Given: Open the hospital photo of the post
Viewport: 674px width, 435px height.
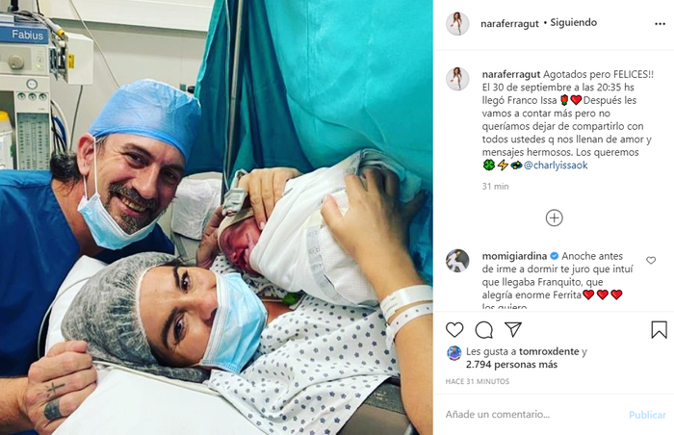Looking at the screenshot, I should [217, 217].
